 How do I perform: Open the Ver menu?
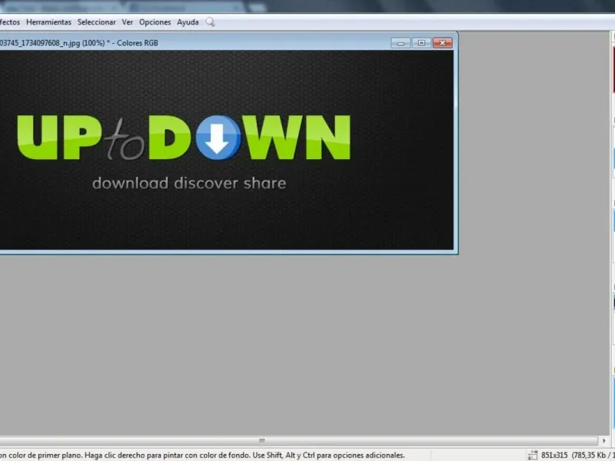click(x=127, y=22)
